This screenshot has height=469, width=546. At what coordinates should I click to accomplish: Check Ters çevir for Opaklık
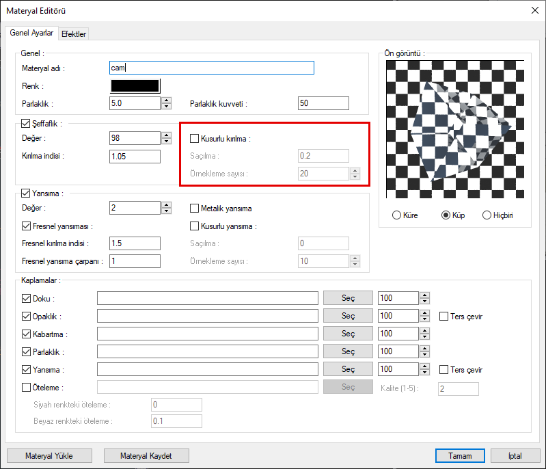[x=444, y=317]
